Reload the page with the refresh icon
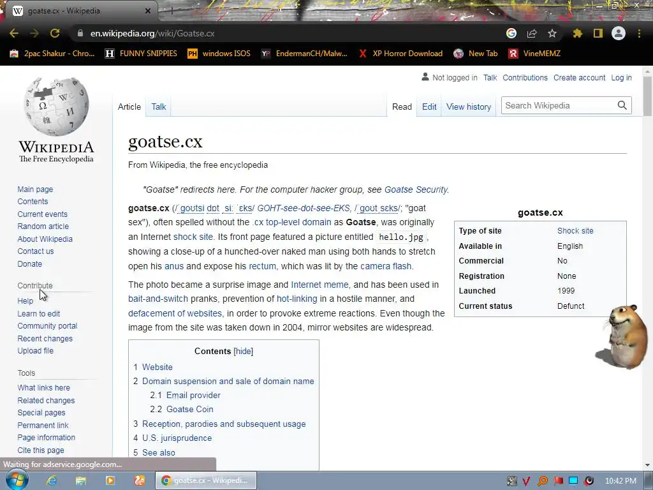 [x=55, y=33]
